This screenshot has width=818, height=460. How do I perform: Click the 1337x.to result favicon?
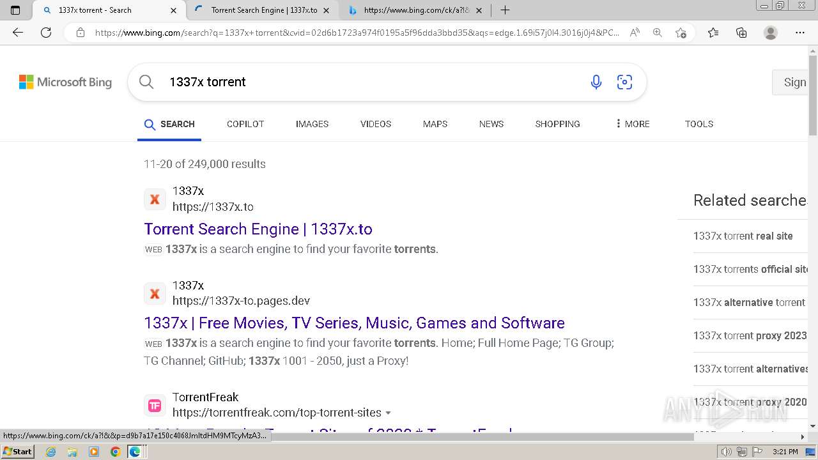point(155,199)
